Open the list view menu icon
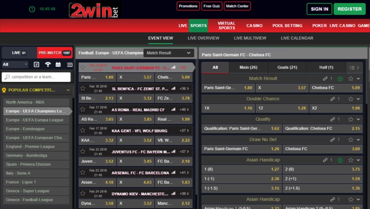Image resolution: width=370 pixels, height=209 pixels. (70, 64)
